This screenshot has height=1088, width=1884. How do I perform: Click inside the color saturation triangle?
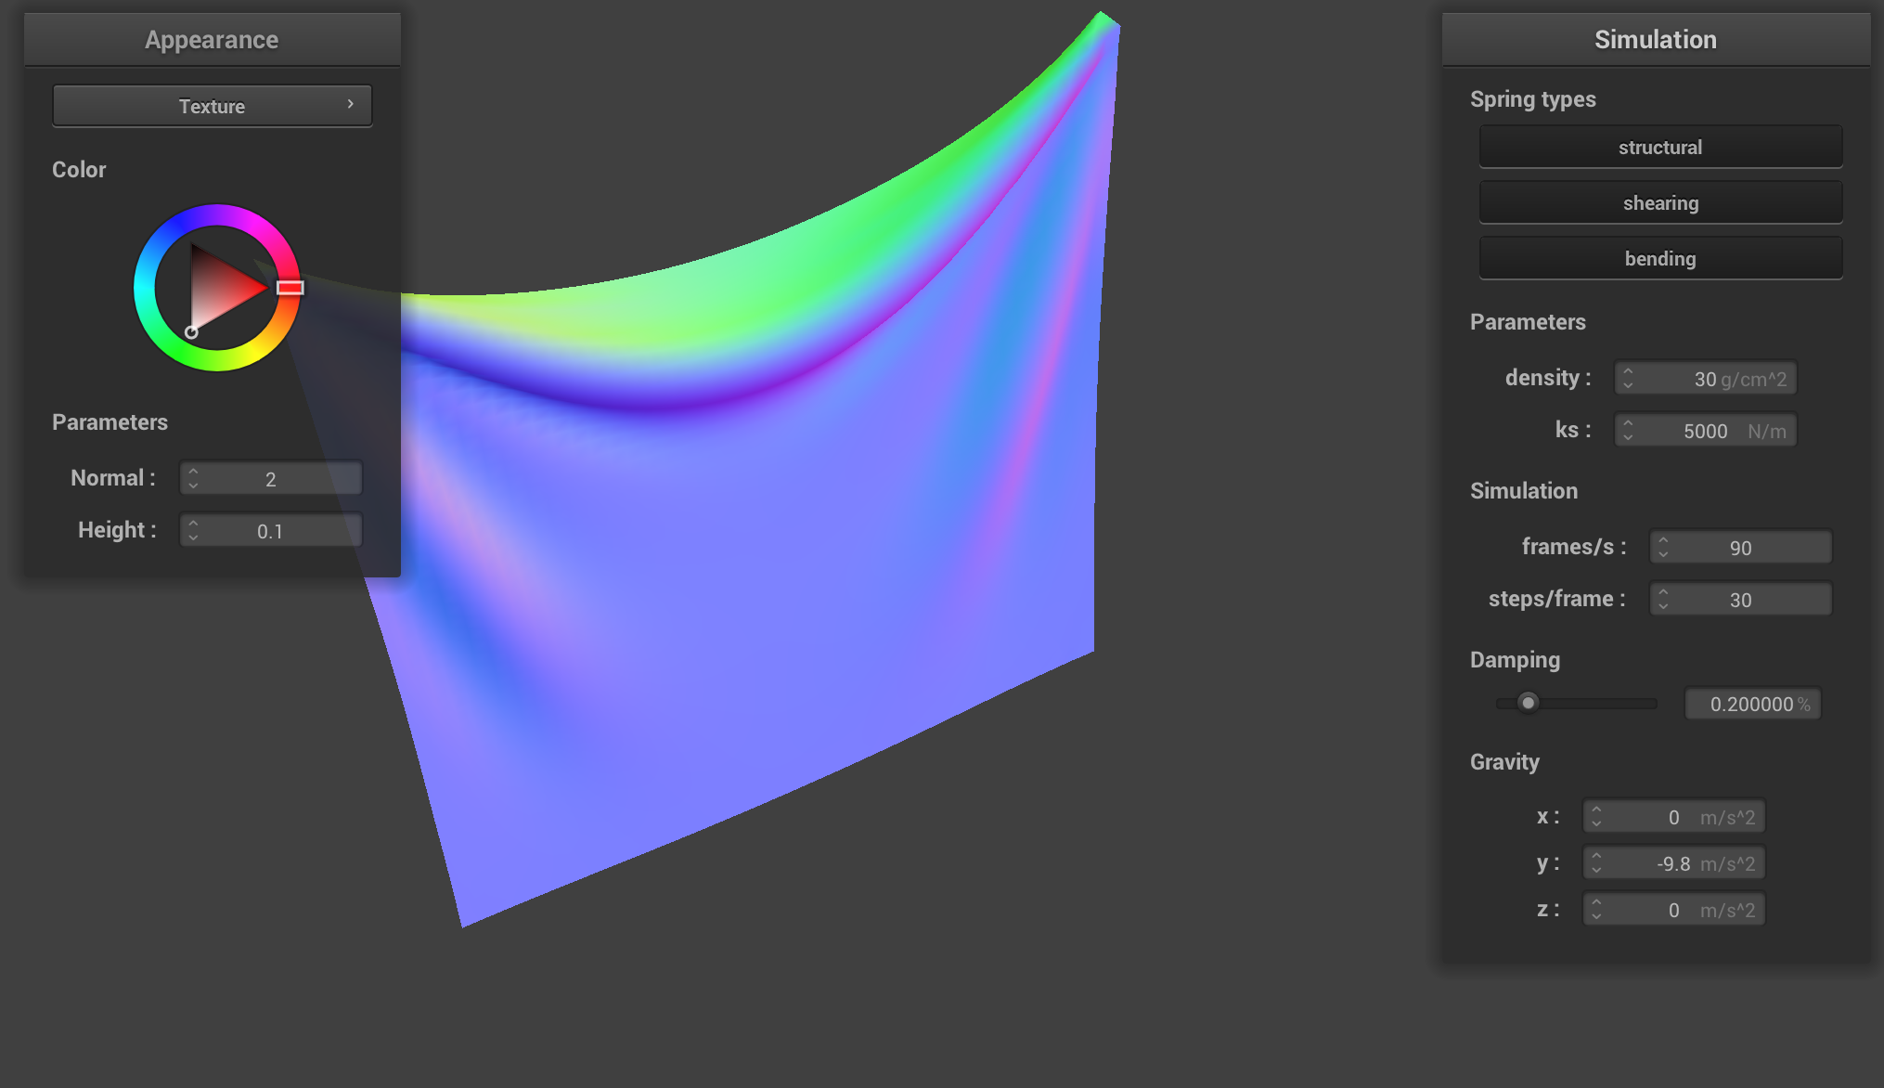click(x=219, y=288)
